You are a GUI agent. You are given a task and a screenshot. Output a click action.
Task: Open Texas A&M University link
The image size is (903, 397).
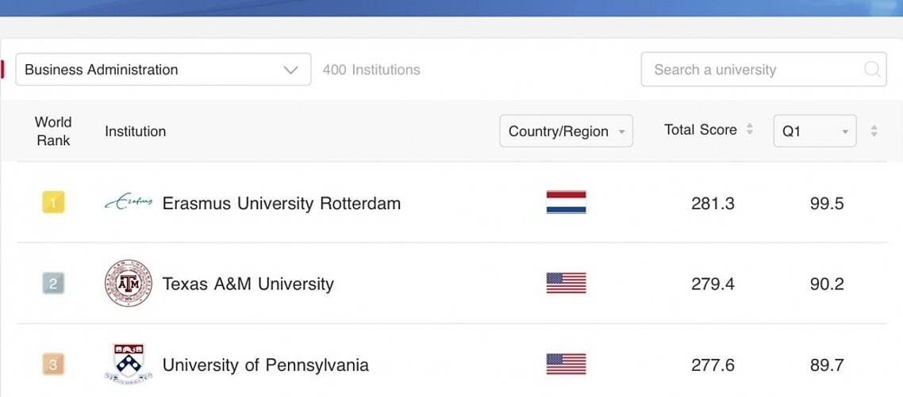click(x=248, y=284)
